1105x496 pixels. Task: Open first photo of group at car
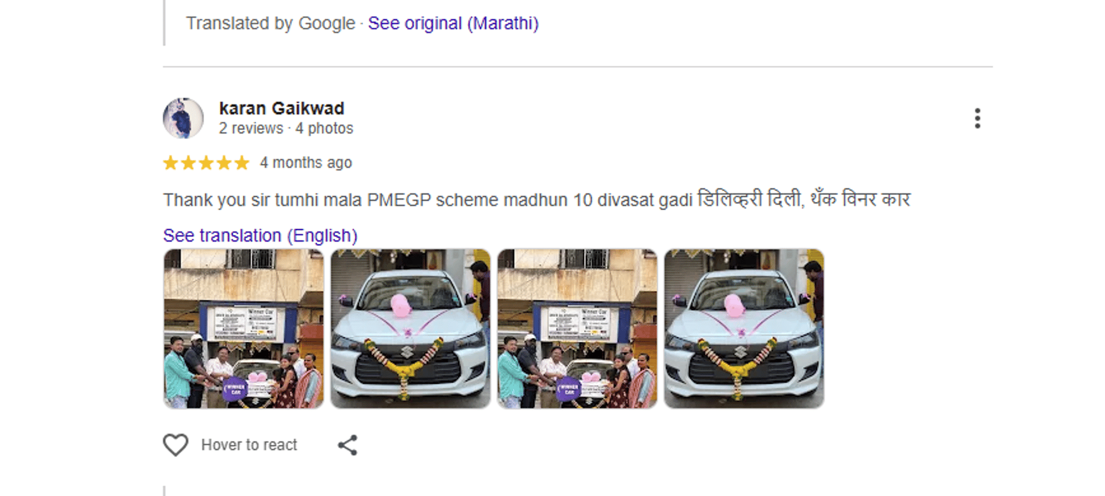click(243, 329)
